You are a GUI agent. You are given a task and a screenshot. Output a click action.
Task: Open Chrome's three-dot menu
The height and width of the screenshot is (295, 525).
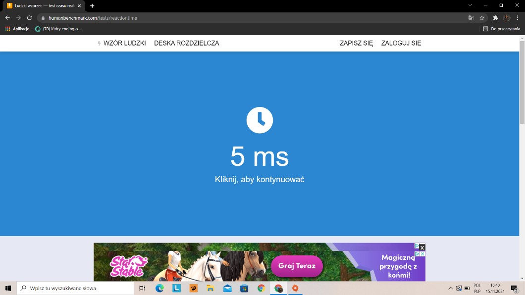[x=518, y=18]
